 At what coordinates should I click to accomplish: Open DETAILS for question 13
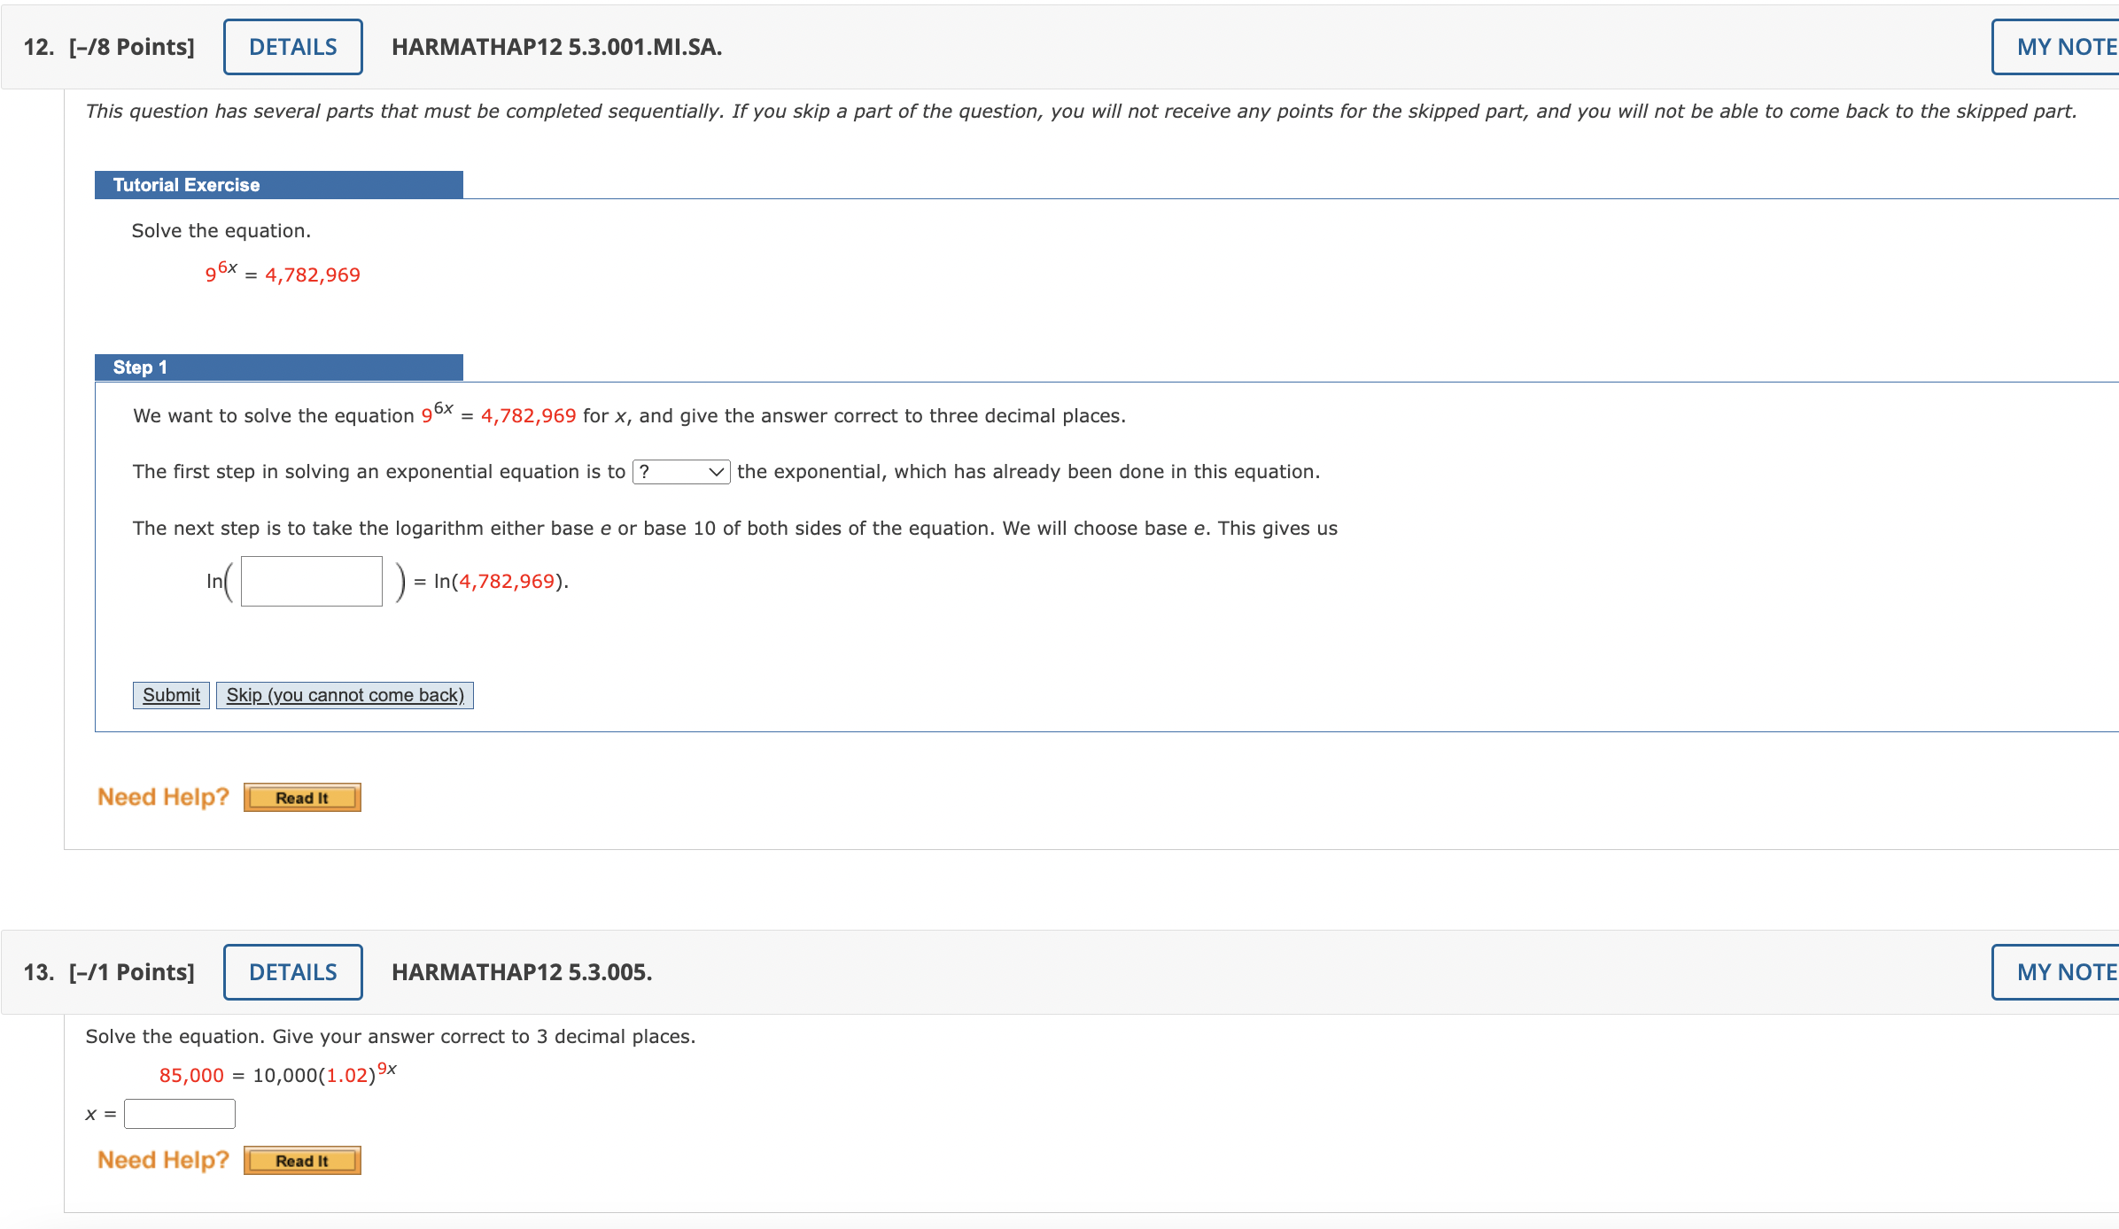tap(292, 972)
